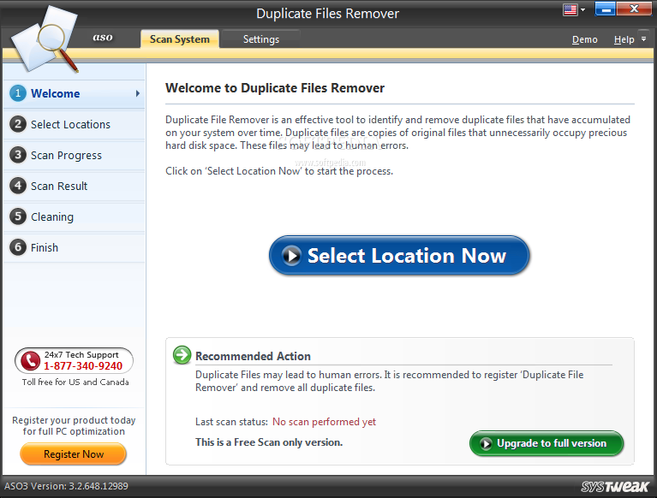The height and width of the screenshot is (498, 657).
Task: Open the Demo menu link
Action: (x=584, y=39)
